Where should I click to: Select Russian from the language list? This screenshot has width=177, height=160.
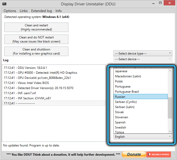pos(140,97)
